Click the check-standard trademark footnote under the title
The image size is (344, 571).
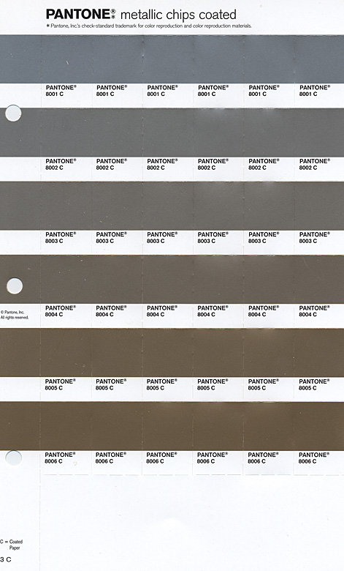149,26
